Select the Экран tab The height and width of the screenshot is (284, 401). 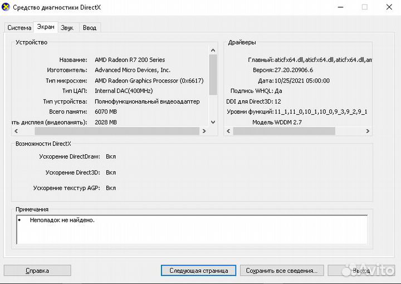coord(45,27)
